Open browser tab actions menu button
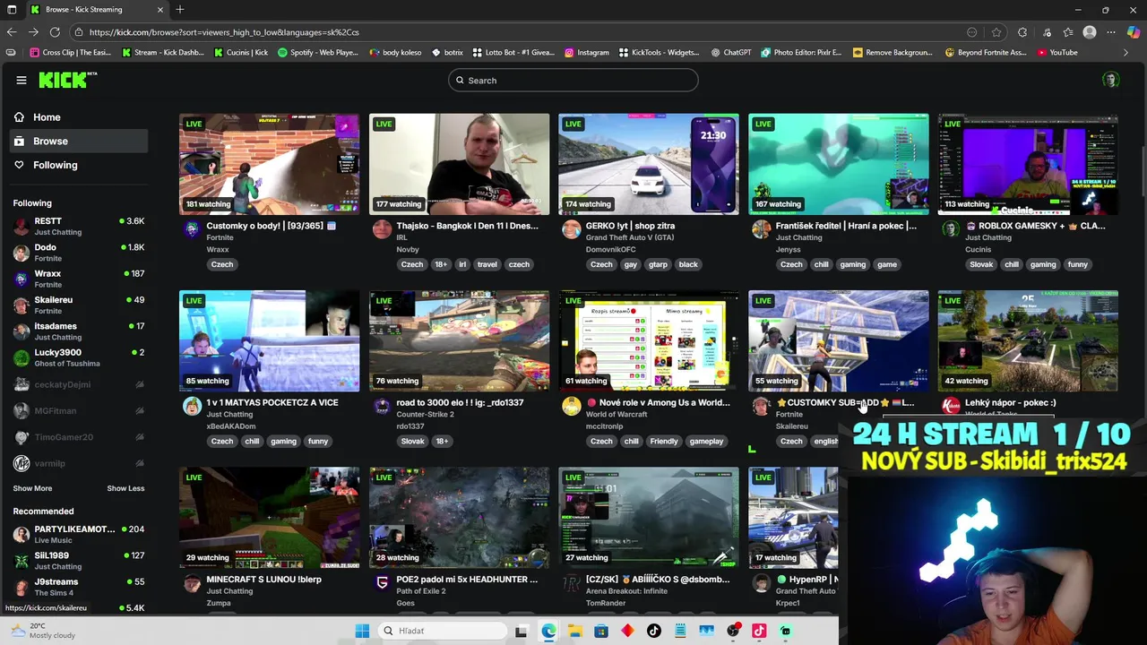Viewport: 1147px width, 645px height. 10,10
